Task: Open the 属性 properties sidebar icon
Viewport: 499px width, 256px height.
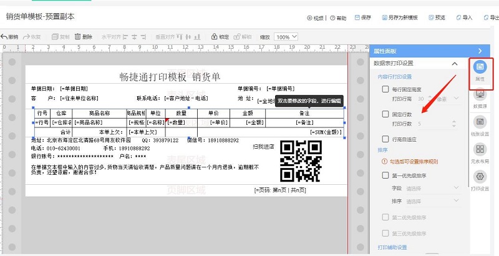Action: coord(480,67)
